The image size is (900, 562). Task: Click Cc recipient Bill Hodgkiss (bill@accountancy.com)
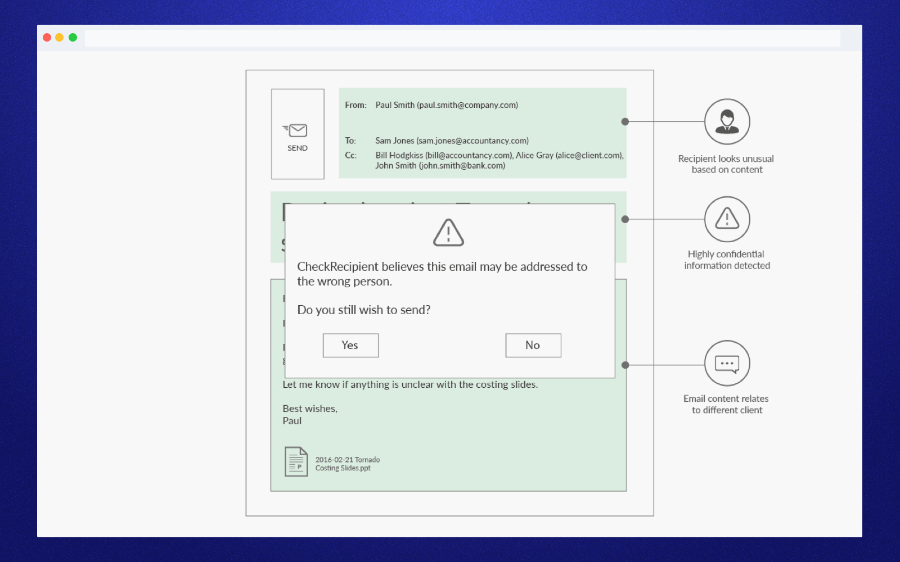[444, 155]
